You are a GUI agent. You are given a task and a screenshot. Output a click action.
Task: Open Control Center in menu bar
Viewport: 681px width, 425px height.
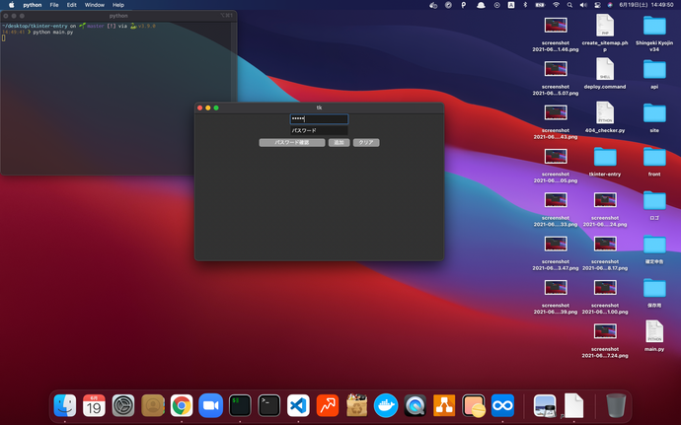pyautogui.click(x=597, y=5)
